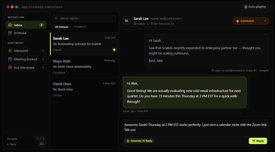Image resolution: width=275 pixels, height=152 pixels.
Task: Click the FinFlow company label
Action: pos(58,95)
